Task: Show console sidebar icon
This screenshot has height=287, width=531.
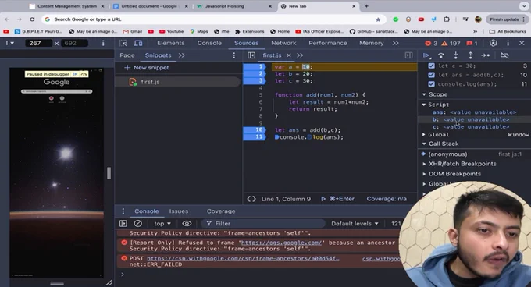Action: (x=123, y=224)
